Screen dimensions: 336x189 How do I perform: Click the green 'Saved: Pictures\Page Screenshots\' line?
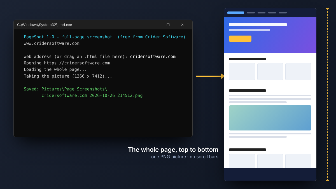click(66, 89)
